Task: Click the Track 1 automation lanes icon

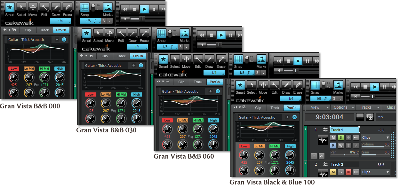Action: [322, 156]
